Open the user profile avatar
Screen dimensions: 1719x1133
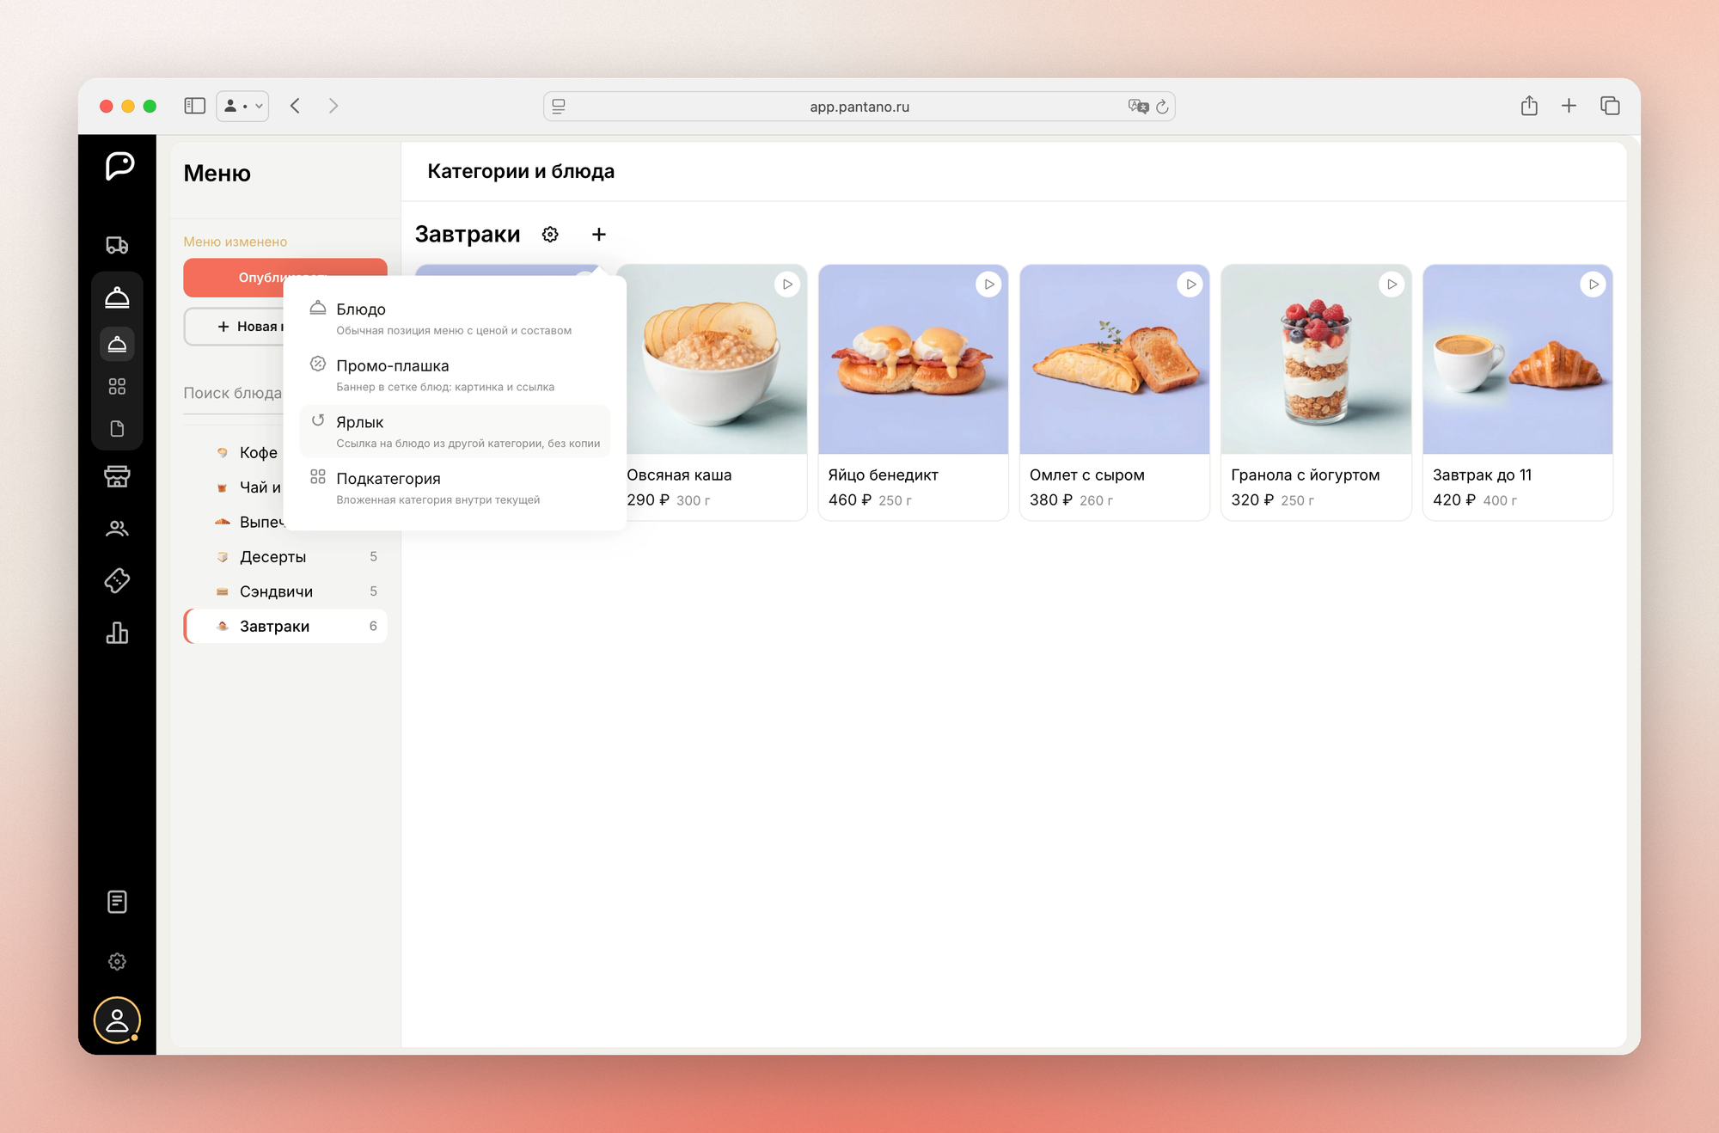pyautogui.click(x=118, y=1020)
